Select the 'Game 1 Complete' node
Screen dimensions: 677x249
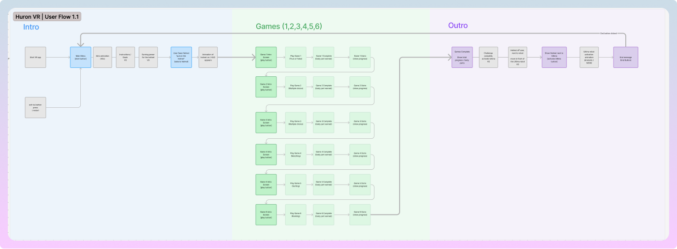click(324, 57)
